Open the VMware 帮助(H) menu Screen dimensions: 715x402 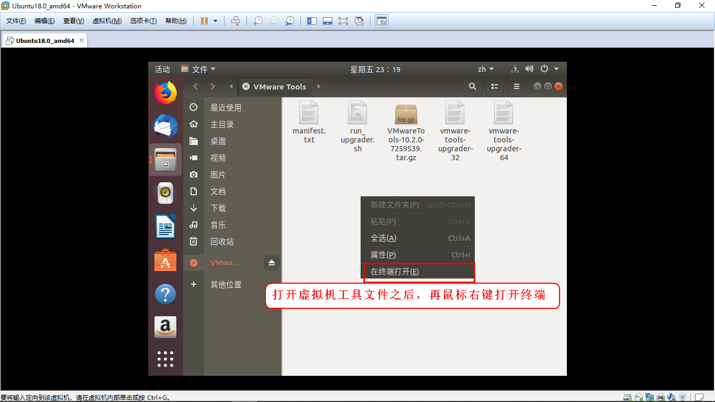[x=176, y=21]
